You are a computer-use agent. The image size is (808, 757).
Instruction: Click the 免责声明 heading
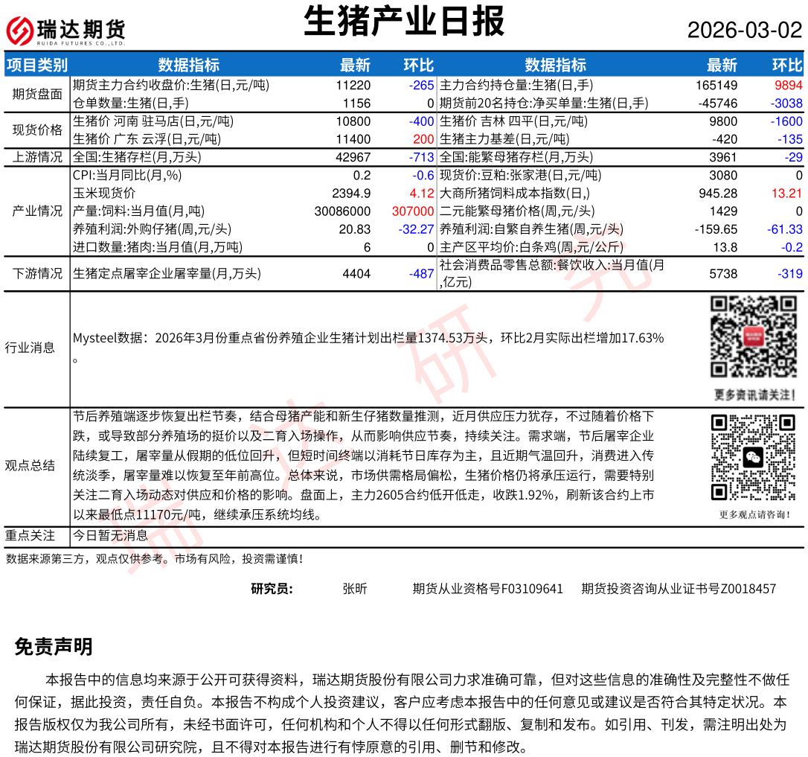[x=54, y=647]
